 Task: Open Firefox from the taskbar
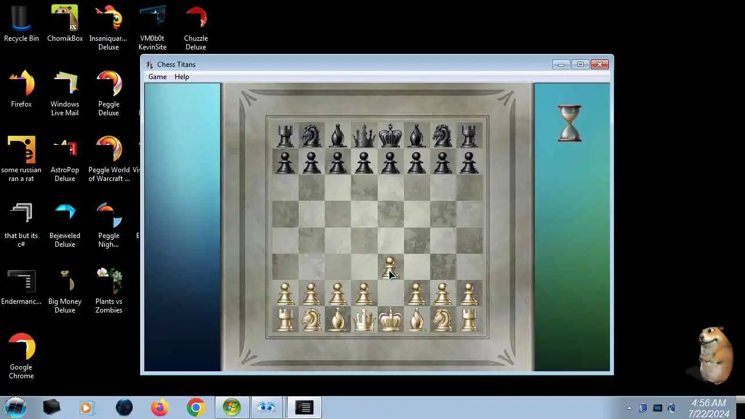click(159, 408)
